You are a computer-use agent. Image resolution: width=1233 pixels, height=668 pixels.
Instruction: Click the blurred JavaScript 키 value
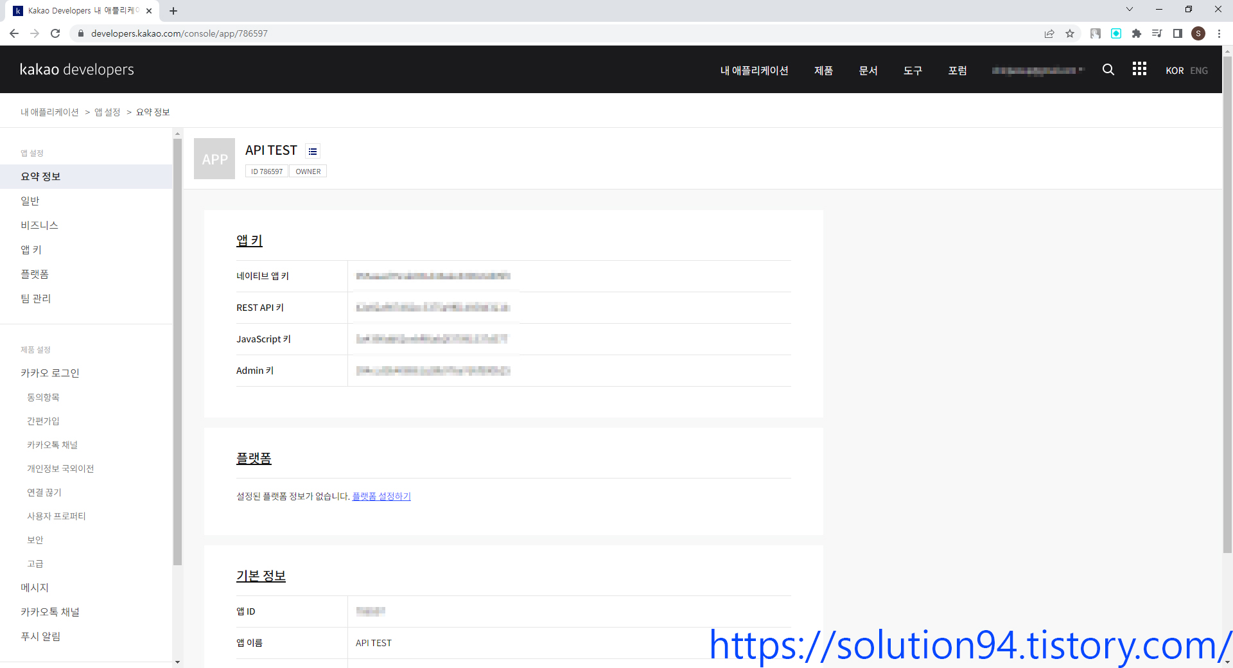[x=432, y=339]
